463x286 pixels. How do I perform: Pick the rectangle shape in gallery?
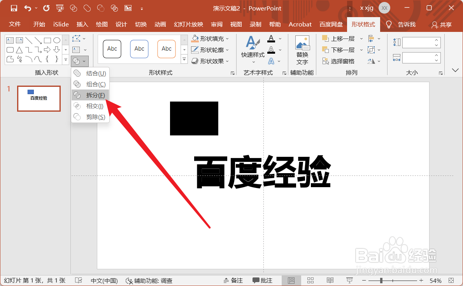pos(47,40)
